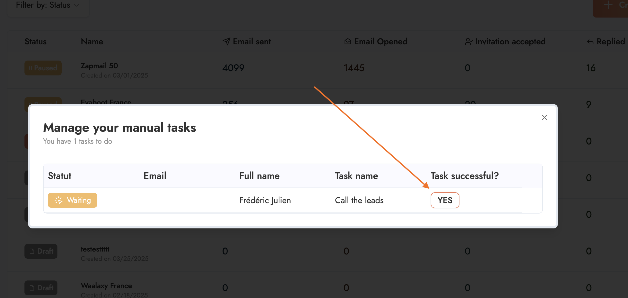Click the Task successful? column header

pos(464,176)
